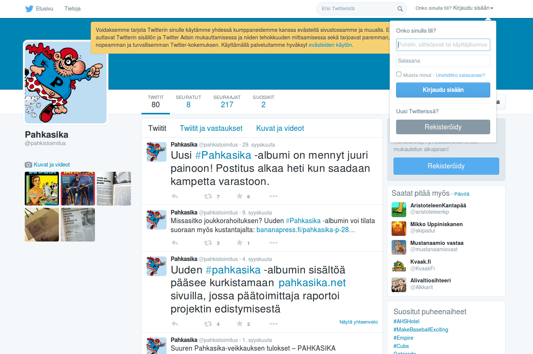
Task: Favorite the 29. syyskuuta tweet
Action: 240,196
